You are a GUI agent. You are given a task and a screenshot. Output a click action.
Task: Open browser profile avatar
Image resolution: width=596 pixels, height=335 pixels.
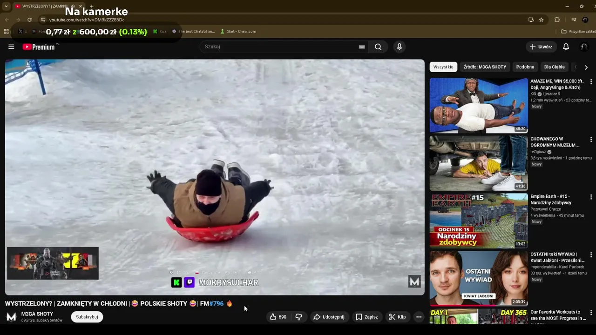[x=585, y=20]
